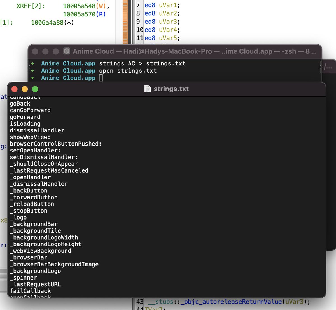Click the 'dismissalHandler' line without underscore
This screenshot has width=336, height=310.
click(37, 130)
